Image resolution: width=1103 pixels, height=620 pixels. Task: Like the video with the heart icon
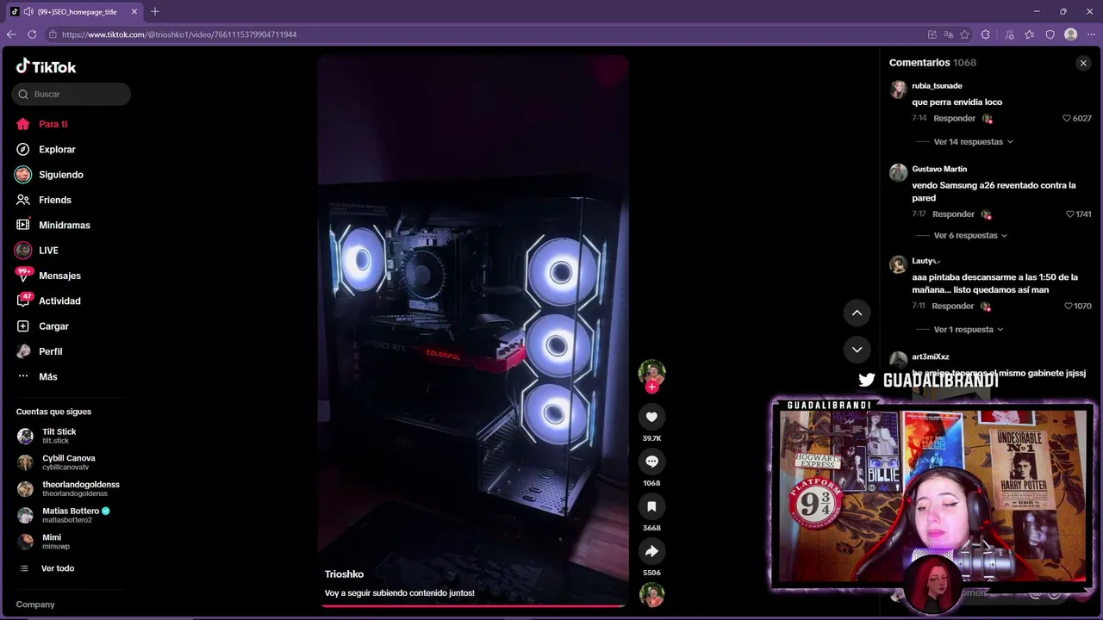coord(651,417)
